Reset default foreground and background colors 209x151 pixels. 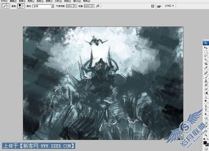(x=204, y=139)
